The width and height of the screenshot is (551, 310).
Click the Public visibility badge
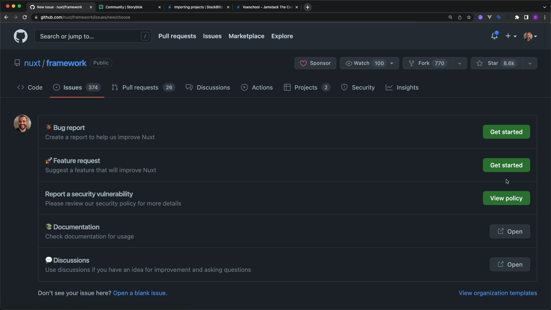click(x=101, y=63)
